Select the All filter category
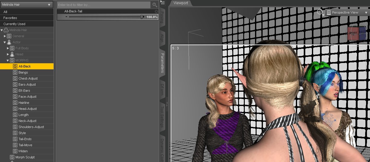370x162 pixels. click(x=27, y=12)
